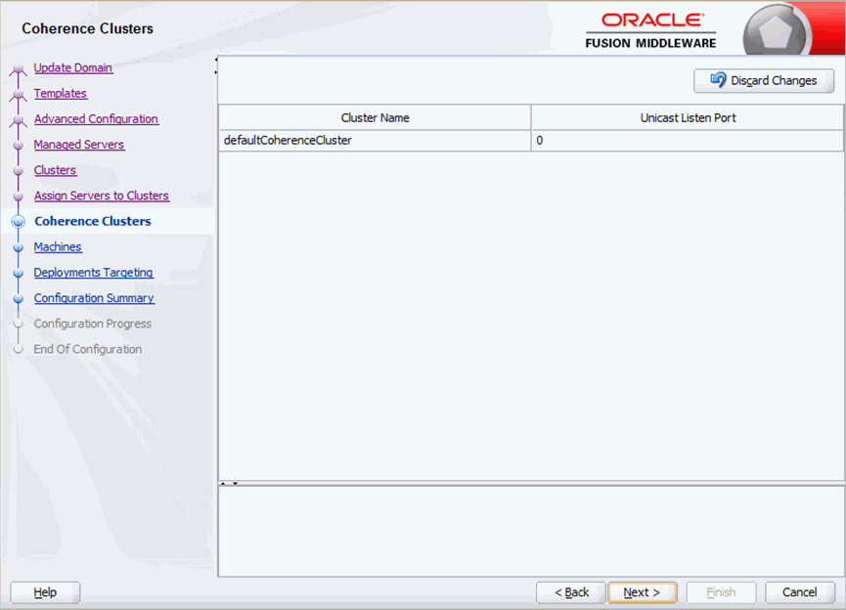This screenshot has height=610, width=846.
Task: Jump to the Configuration Summary step
Action: click(94, 297)
